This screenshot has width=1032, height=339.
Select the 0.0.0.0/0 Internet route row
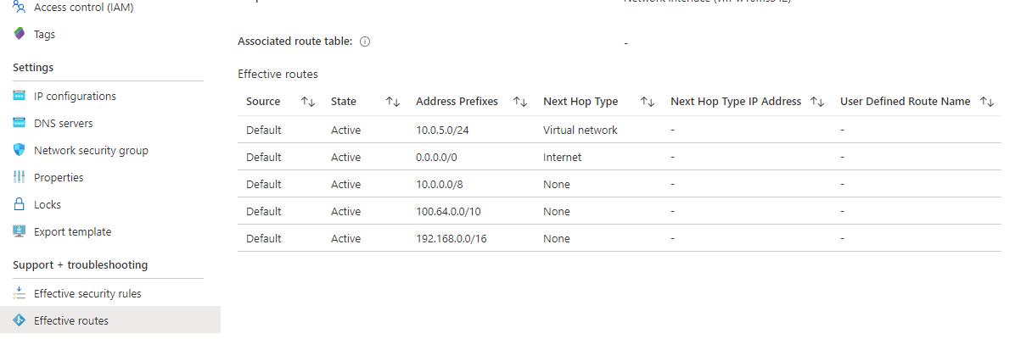620,157
